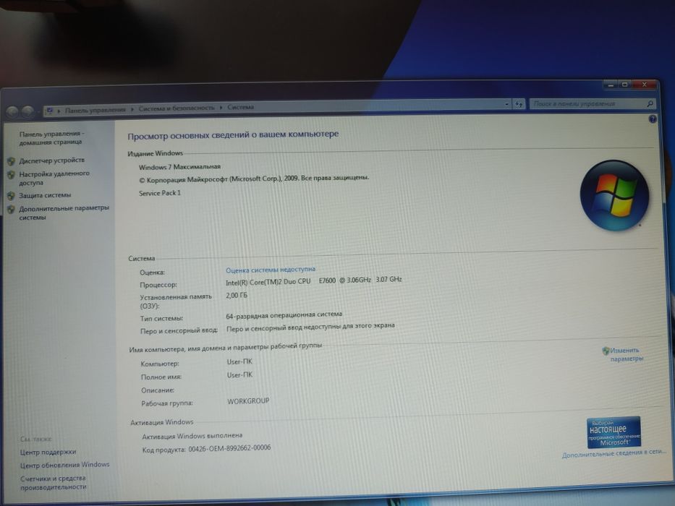Click User-ПК value next to Компьютер
The height and width of the screenshot is (506, 675).
click(239, 361)
